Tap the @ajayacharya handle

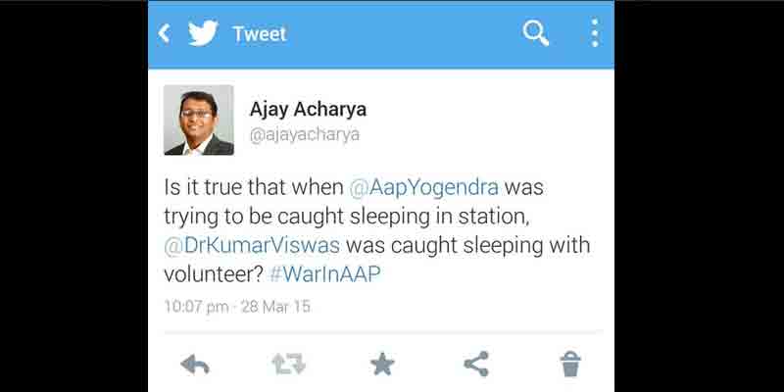305,135
